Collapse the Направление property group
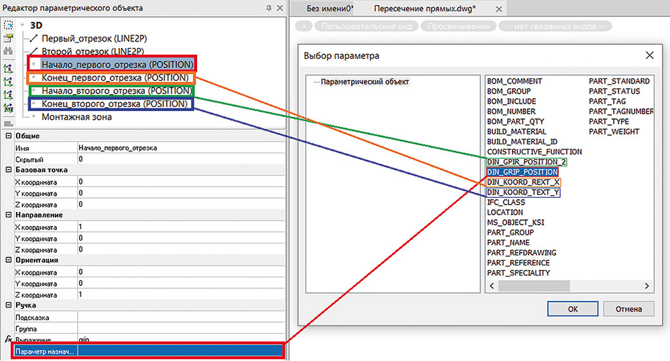670x361 pixels. point(9,216)
